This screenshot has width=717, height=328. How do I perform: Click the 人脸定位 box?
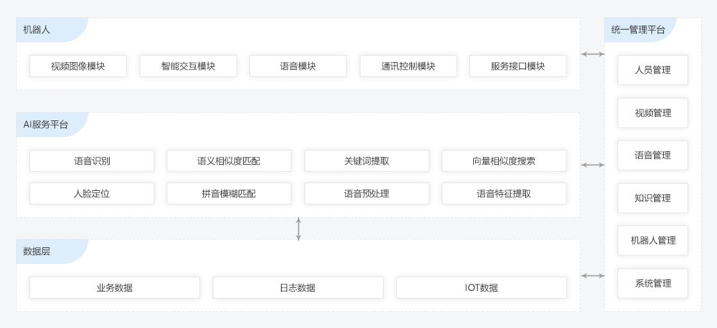(x=92, y=193)
